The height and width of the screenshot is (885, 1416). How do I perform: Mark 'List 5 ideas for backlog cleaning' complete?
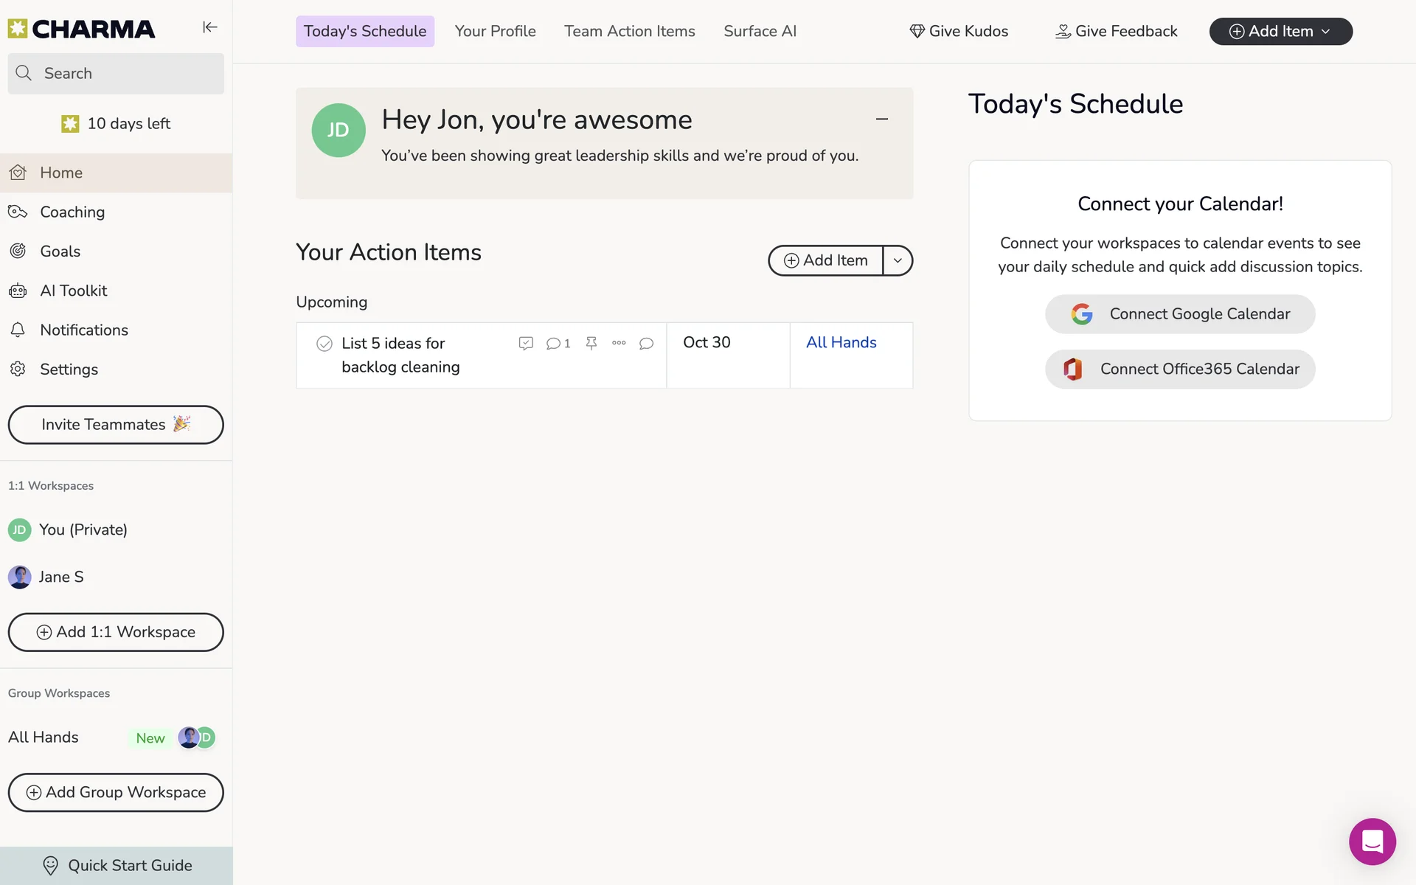pos(324,344)
